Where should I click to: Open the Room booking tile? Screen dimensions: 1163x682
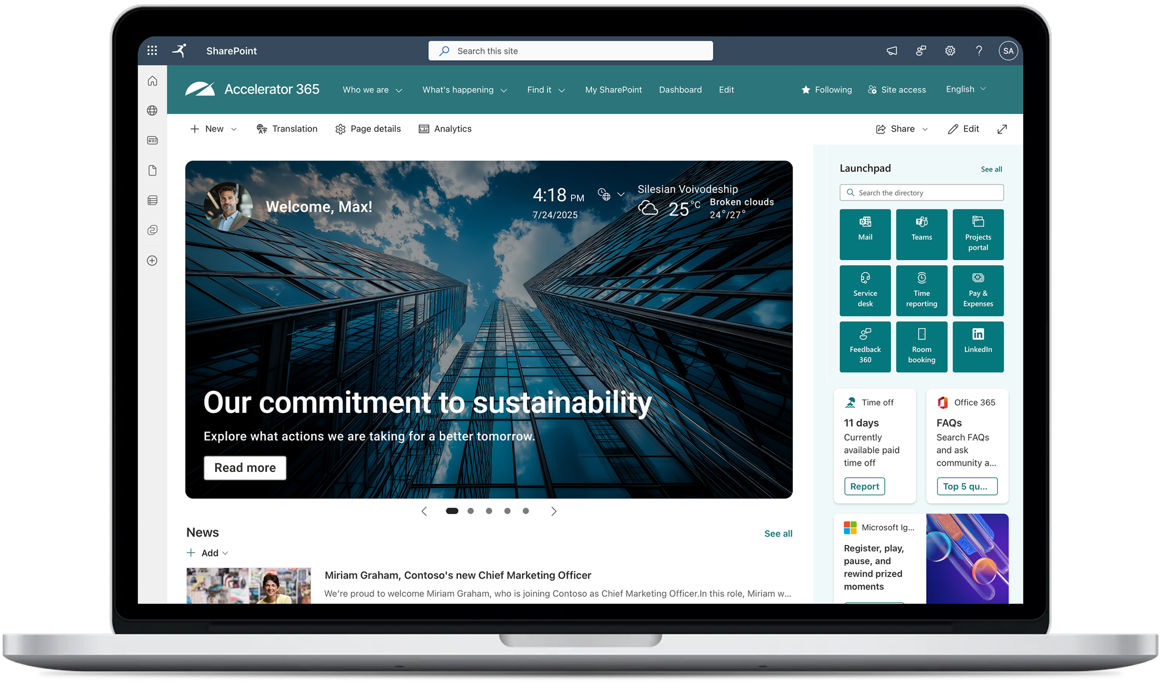921,346
